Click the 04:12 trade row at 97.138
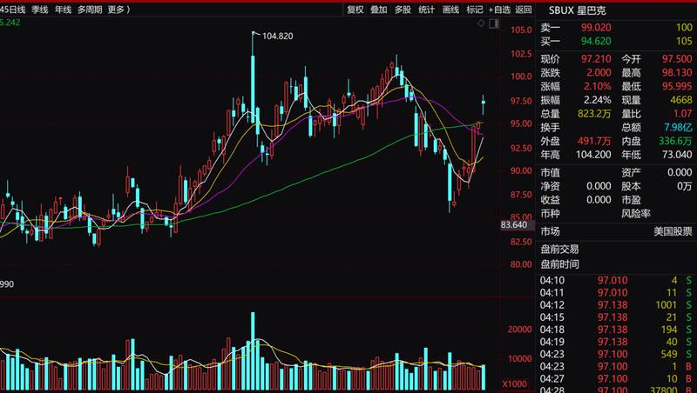 tap(616, 304)
